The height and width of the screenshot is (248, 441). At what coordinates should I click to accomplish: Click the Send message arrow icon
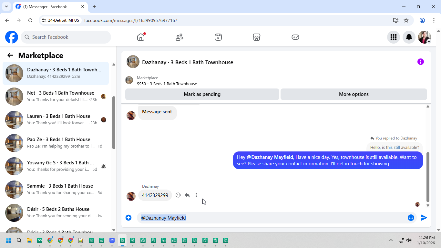point(424,218)
